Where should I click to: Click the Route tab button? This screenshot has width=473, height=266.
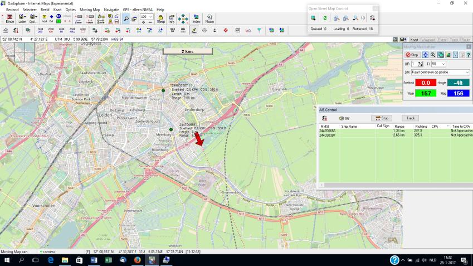pyautogui.click(x=465, y=40)
